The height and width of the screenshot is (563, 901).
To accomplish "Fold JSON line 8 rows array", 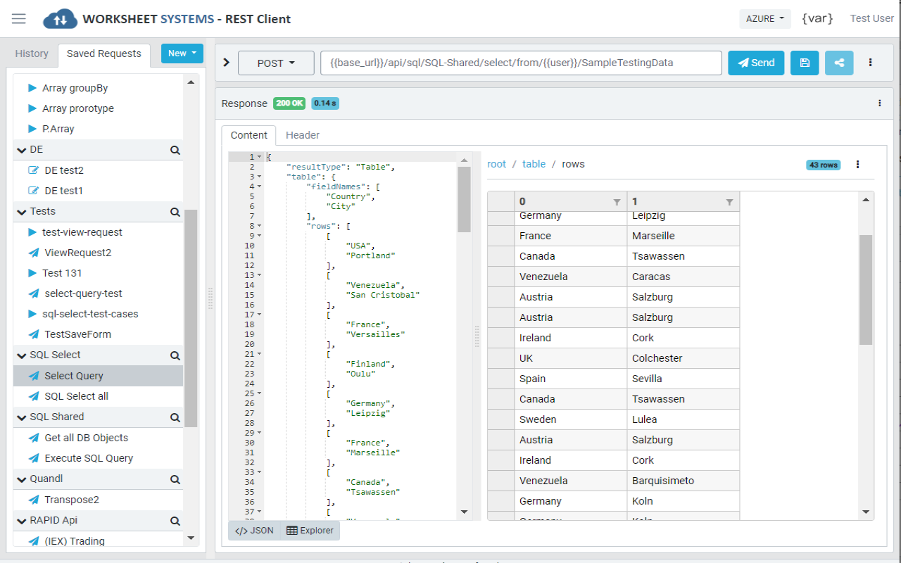I will pos(259,226).
